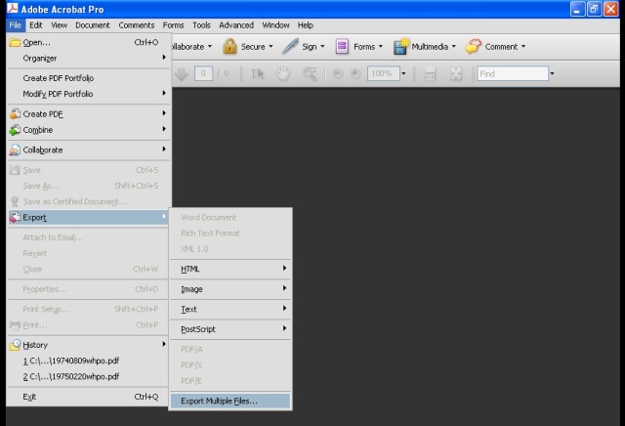Viewport: 625px width, 426px height.
Task: Open the View menu
Action: click(59, 25)
